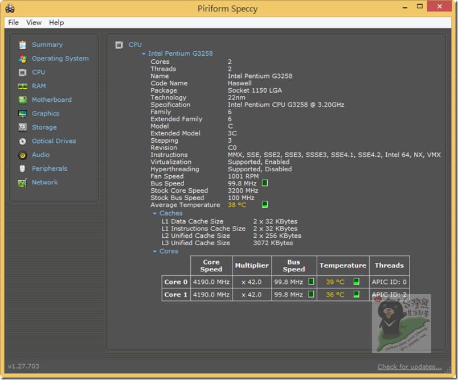Open the Optical Drives section

54,141
